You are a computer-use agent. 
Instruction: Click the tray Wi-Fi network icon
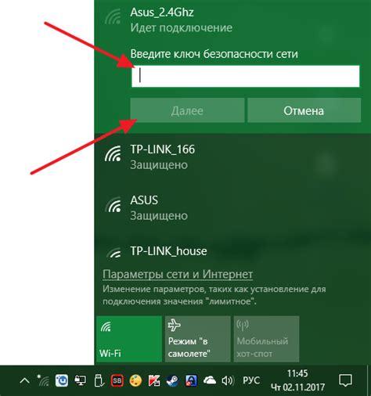(43, 380)
